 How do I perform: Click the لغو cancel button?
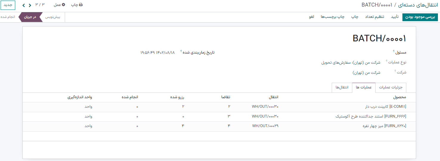tap(311, 17)
